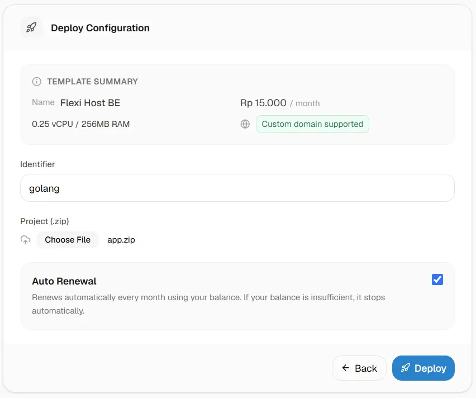Start deployment with the Deploy button
Screen dimensions: 476x398
click(x=423, y=368)
